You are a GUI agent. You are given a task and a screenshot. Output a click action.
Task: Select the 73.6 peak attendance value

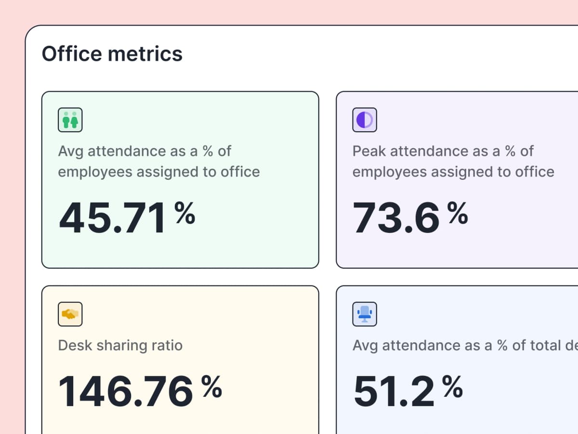[396, 218]
